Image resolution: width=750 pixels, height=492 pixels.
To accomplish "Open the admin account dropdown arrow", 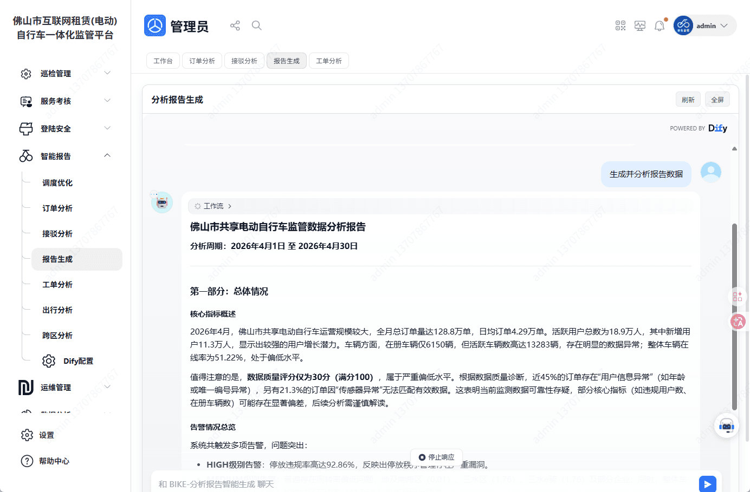I will (x=724, y=26).
